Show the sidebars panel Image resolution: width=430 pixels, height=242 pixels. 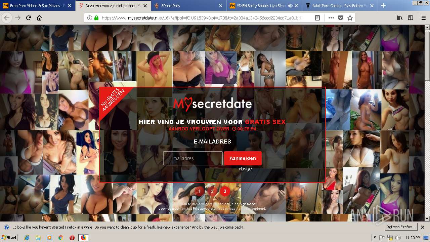411,18
